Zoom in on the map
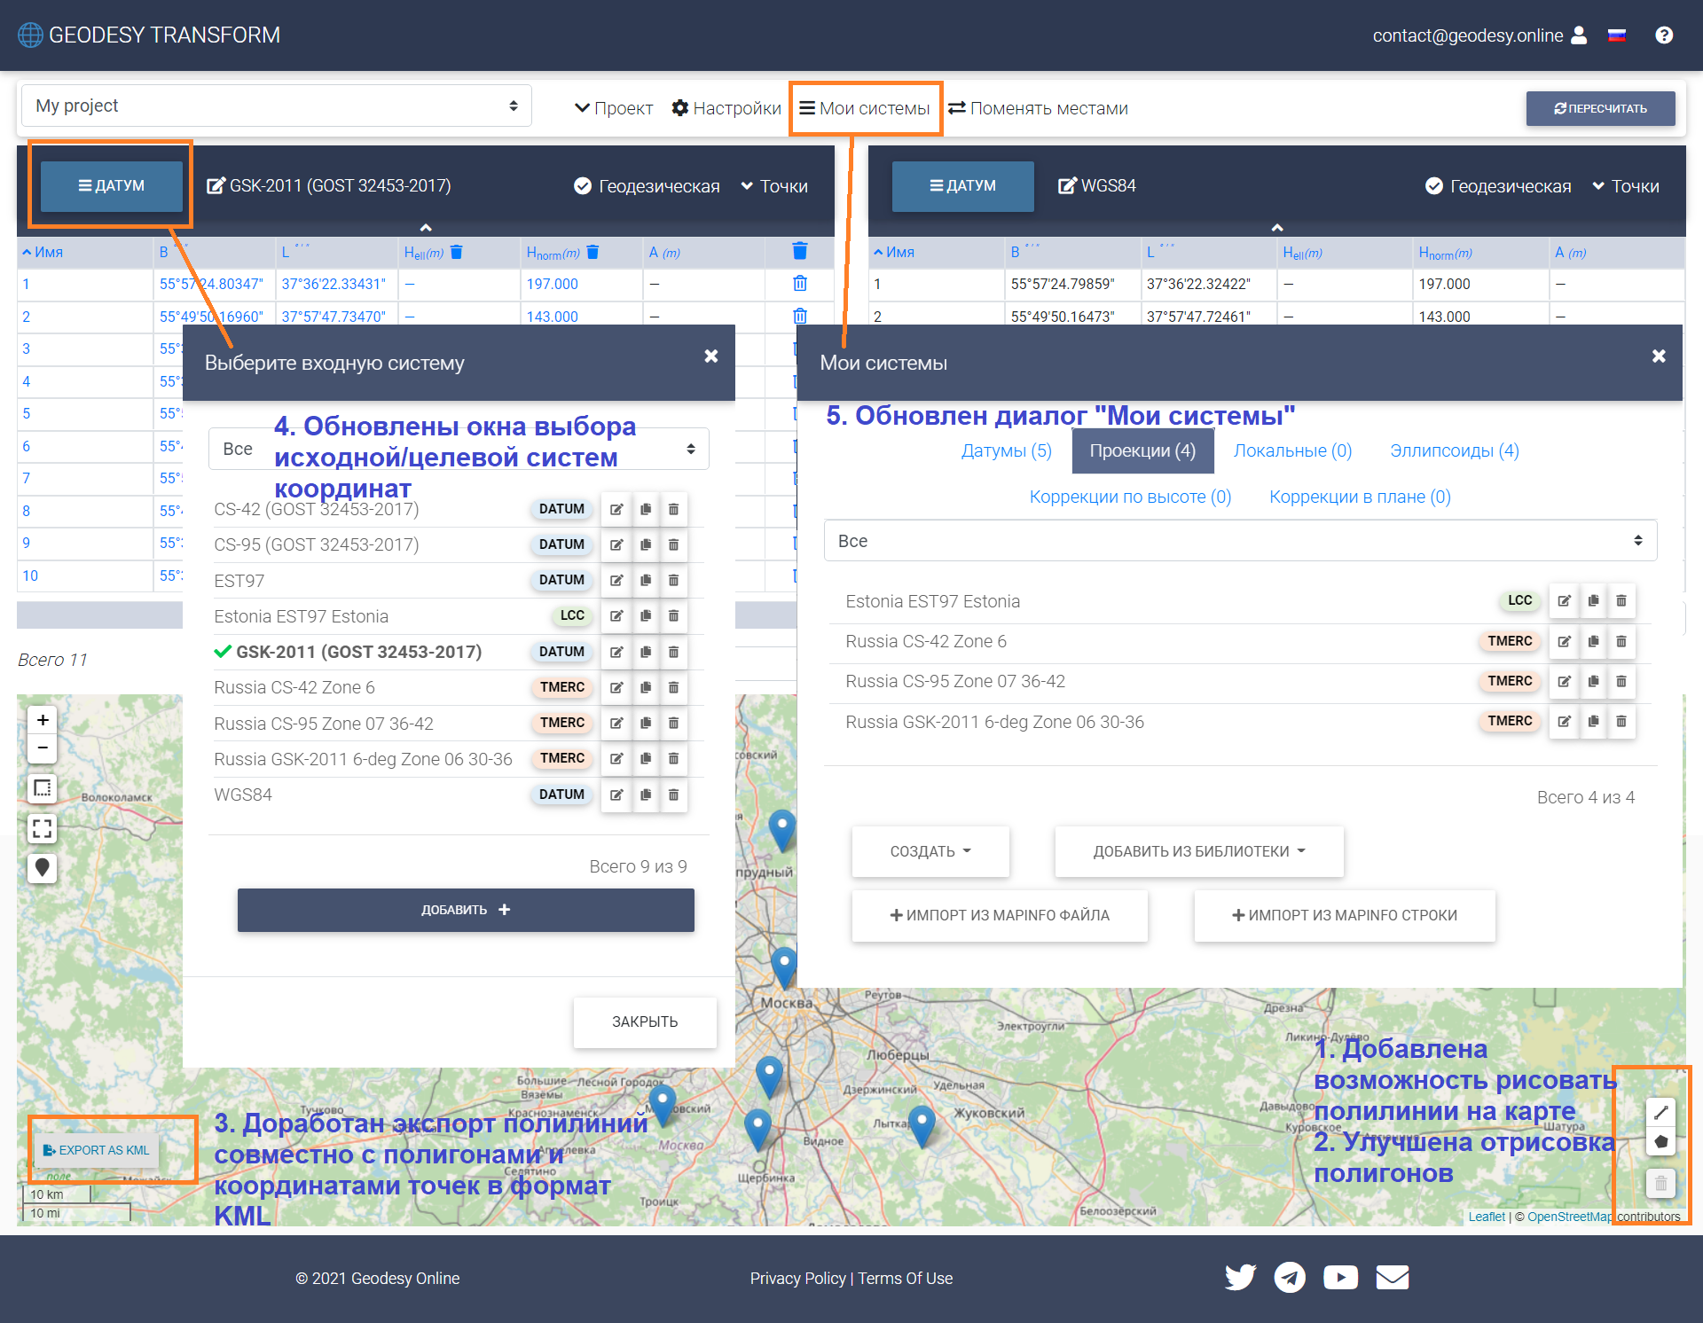The height and width of the screenshot is (1323, 1703). point(42,720)
